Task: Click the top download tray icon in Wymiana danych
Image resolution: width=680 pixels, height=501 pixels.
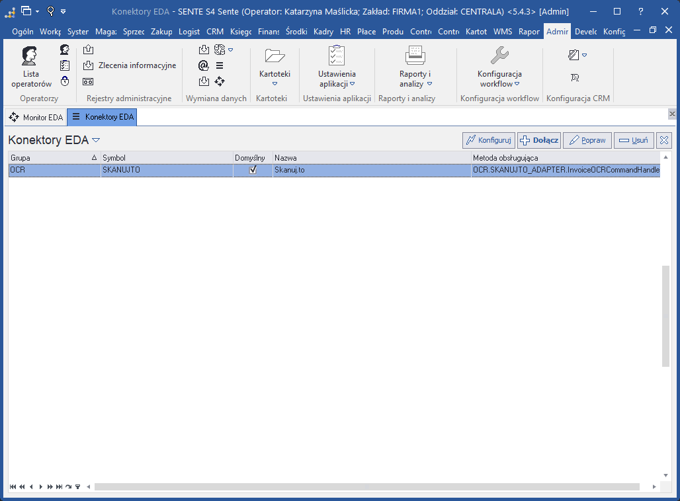Action: (204, 50)
